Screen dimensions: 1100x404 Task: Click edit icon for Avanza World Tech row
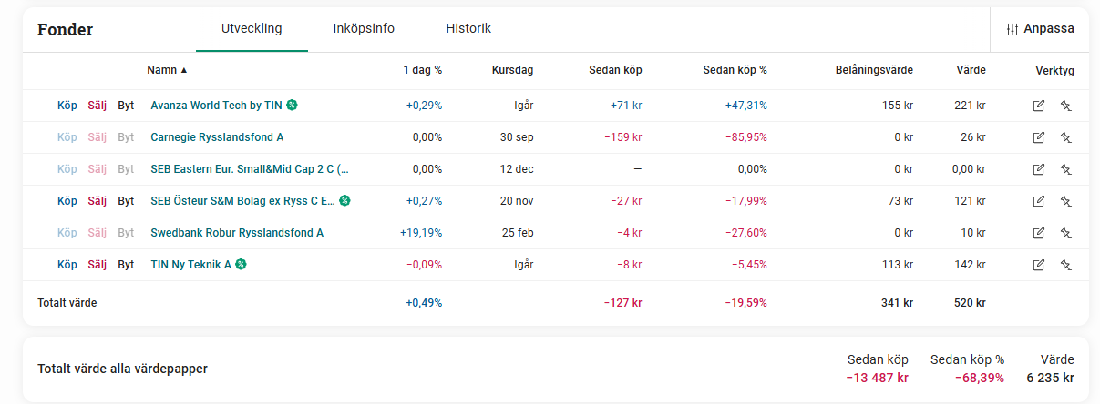1038,106
